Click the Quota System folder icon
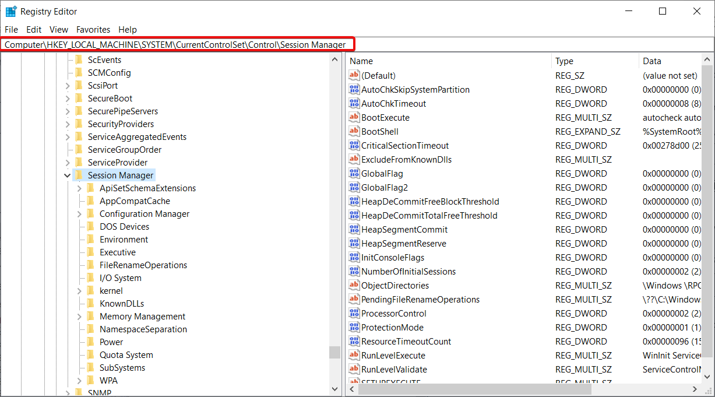715x397 pixels. coord(90,354)
